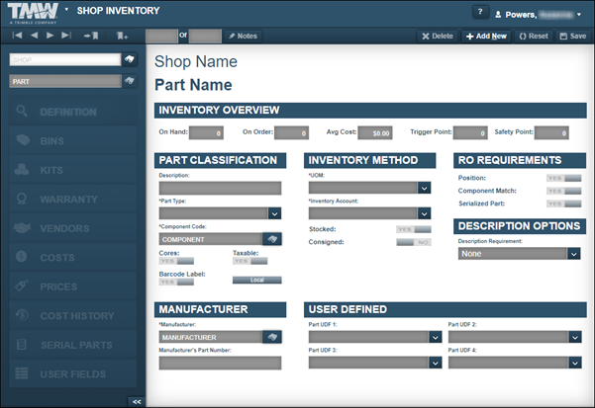The width and height of the screenshot is (595, 408).
Task: Click the Component Code text field
Action: coord(211,239)
